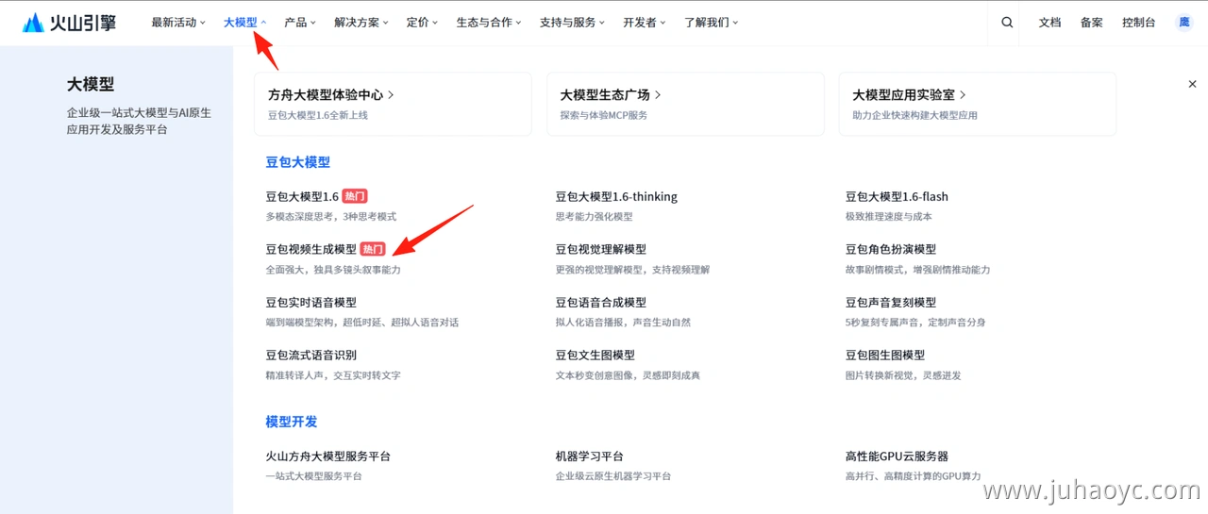Open 火山方舟大模型服务平台
The image size is (1208, 514).
(x=328, y=456)
